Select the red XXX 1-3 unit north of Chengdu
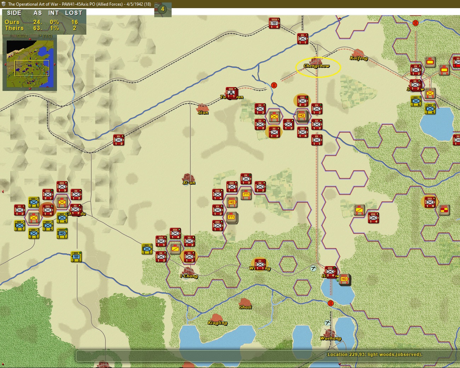460x368 pixels. (x=62, y=186)
